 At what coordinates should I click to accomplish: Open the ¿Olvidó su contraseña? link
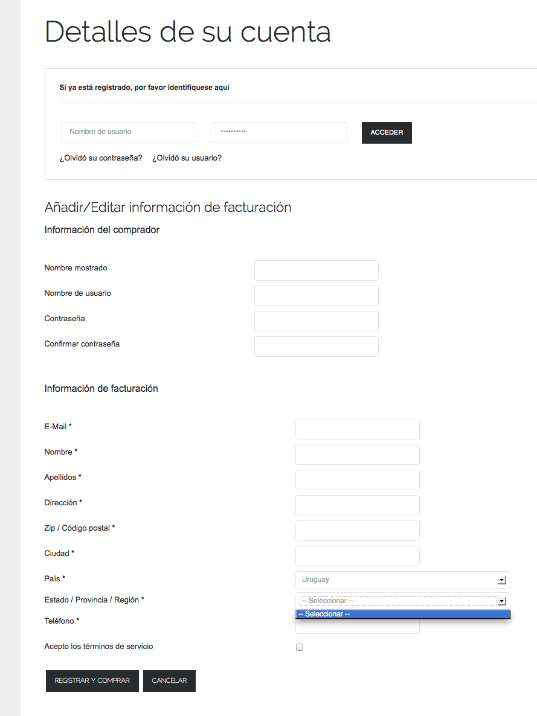[100, 158]
